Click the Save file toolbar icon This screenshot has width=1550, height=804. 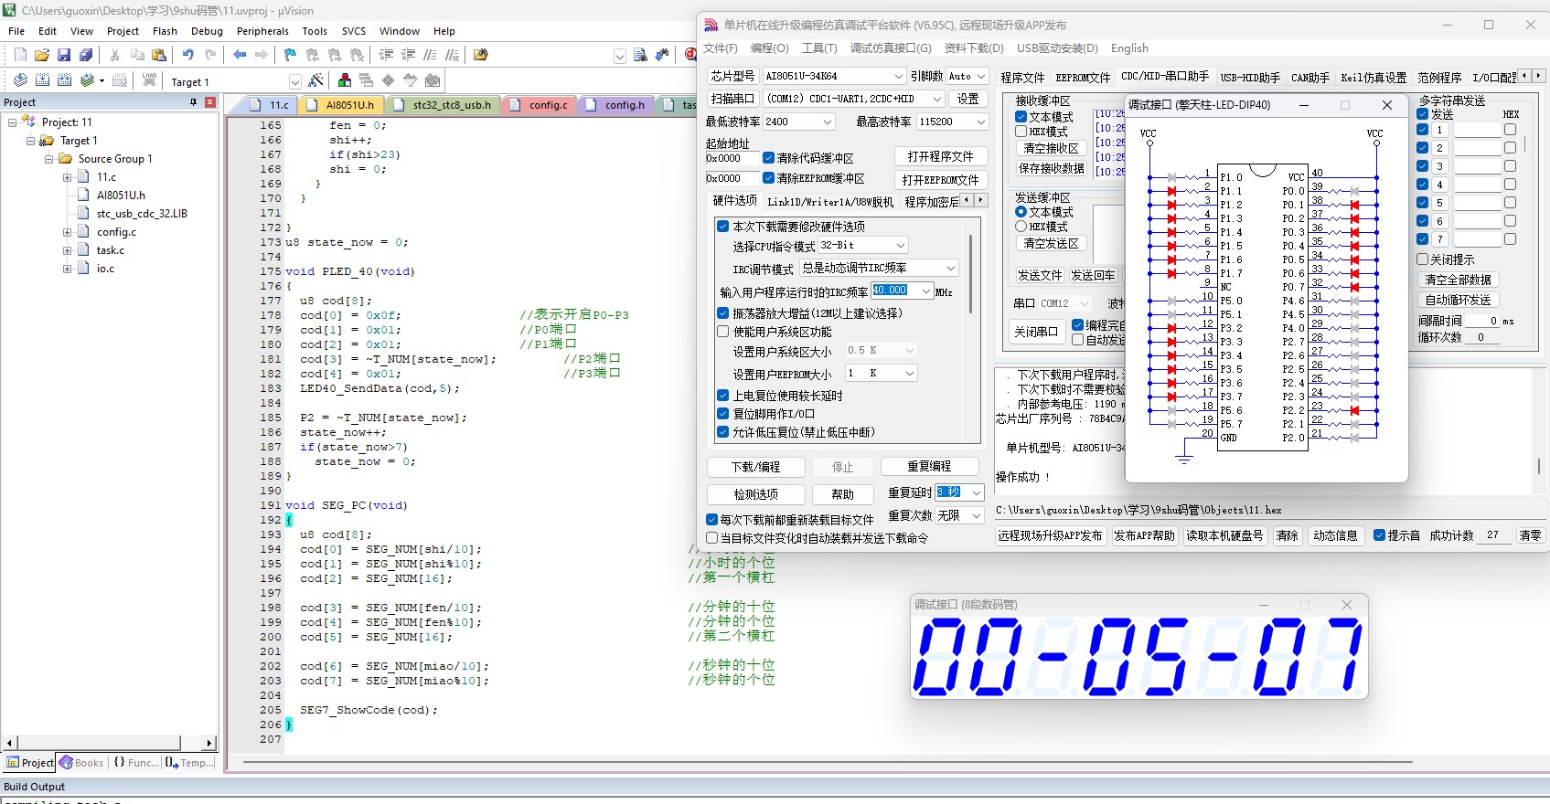[x=64, y=55]
